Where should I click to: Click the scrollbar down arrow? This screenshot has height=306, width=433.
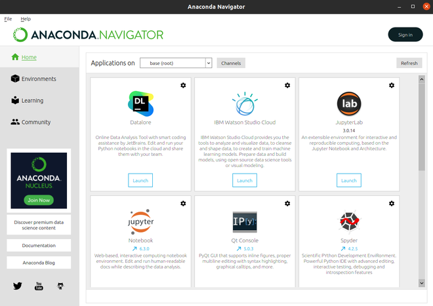422,283
